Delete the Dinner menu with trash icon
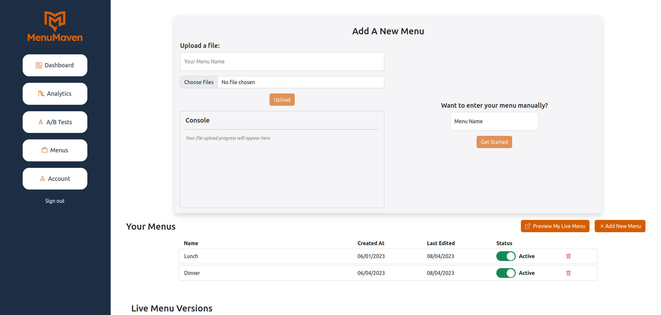 [568, 273]
